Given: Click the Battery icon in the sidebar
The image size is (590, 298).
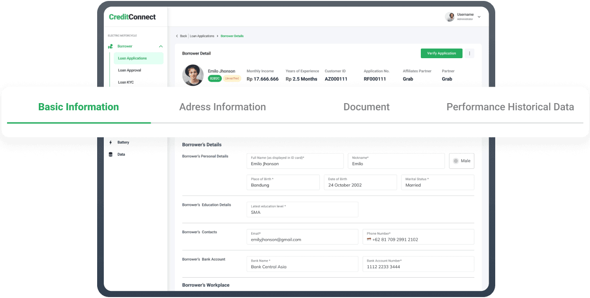Looking at the screenshot, I should click(x=110, y=142).
